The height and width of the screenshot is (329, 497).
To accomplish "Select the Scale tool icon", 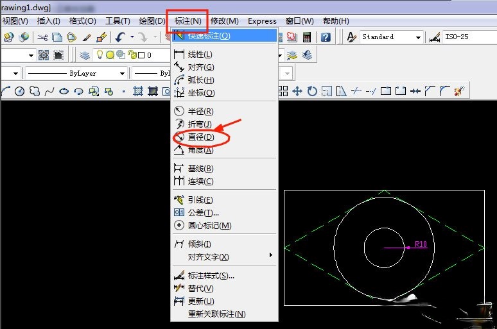I will click(326, 91).
